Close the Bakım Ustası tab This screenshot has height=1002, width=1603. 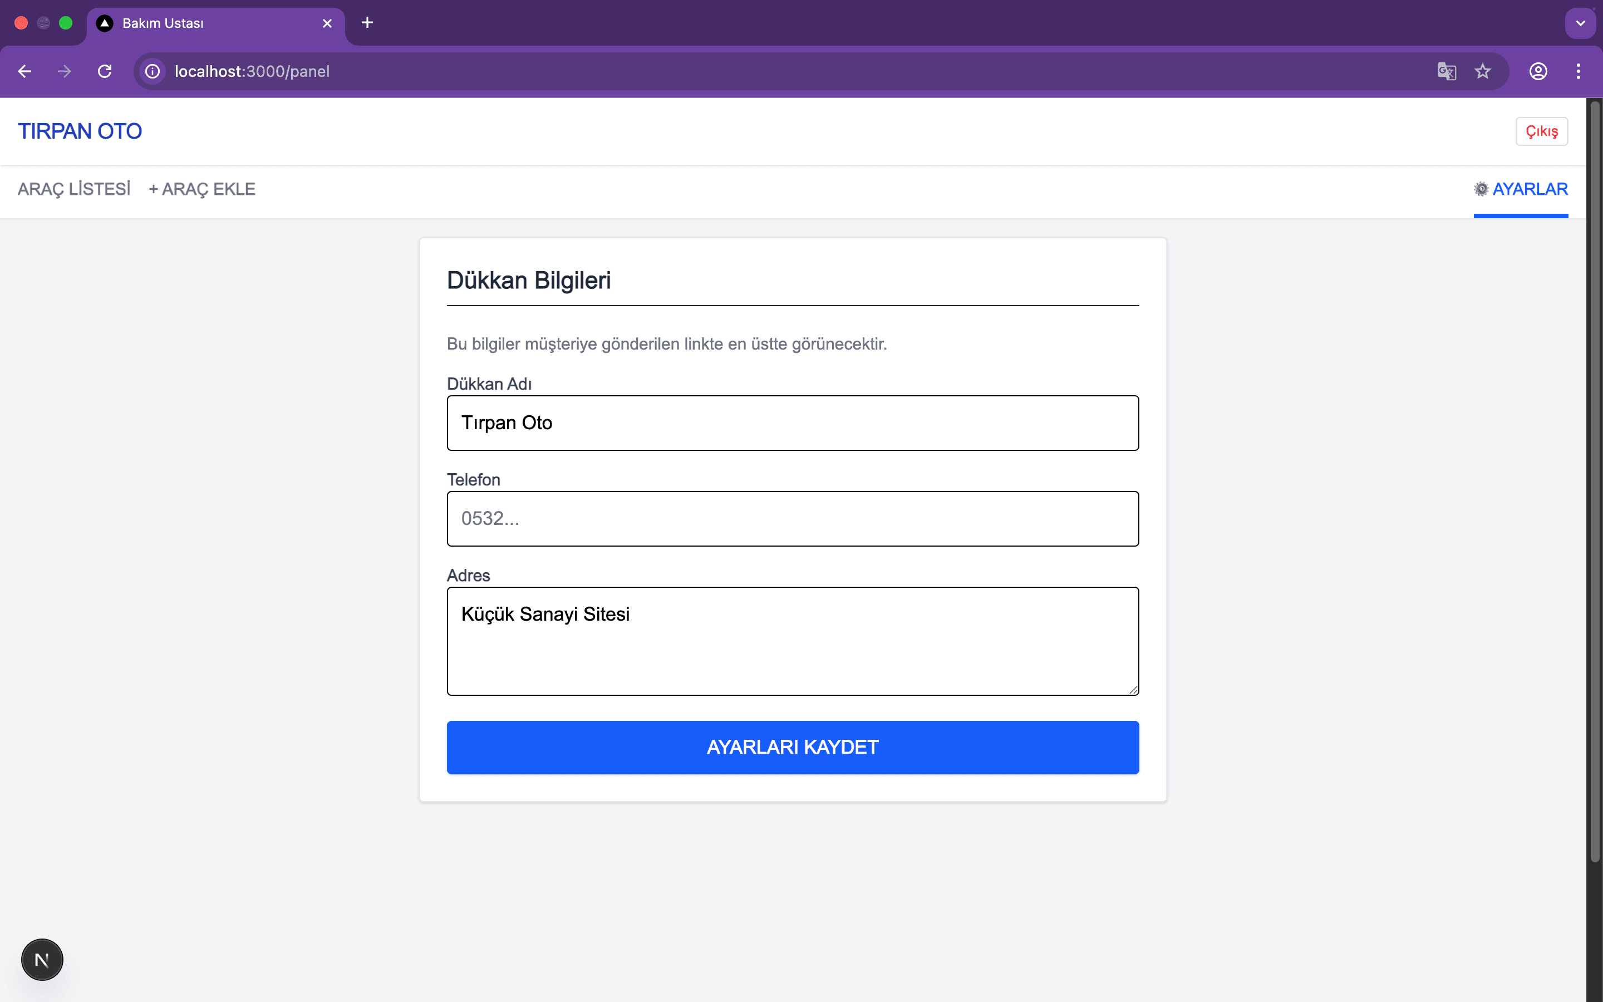click(327, 23)
